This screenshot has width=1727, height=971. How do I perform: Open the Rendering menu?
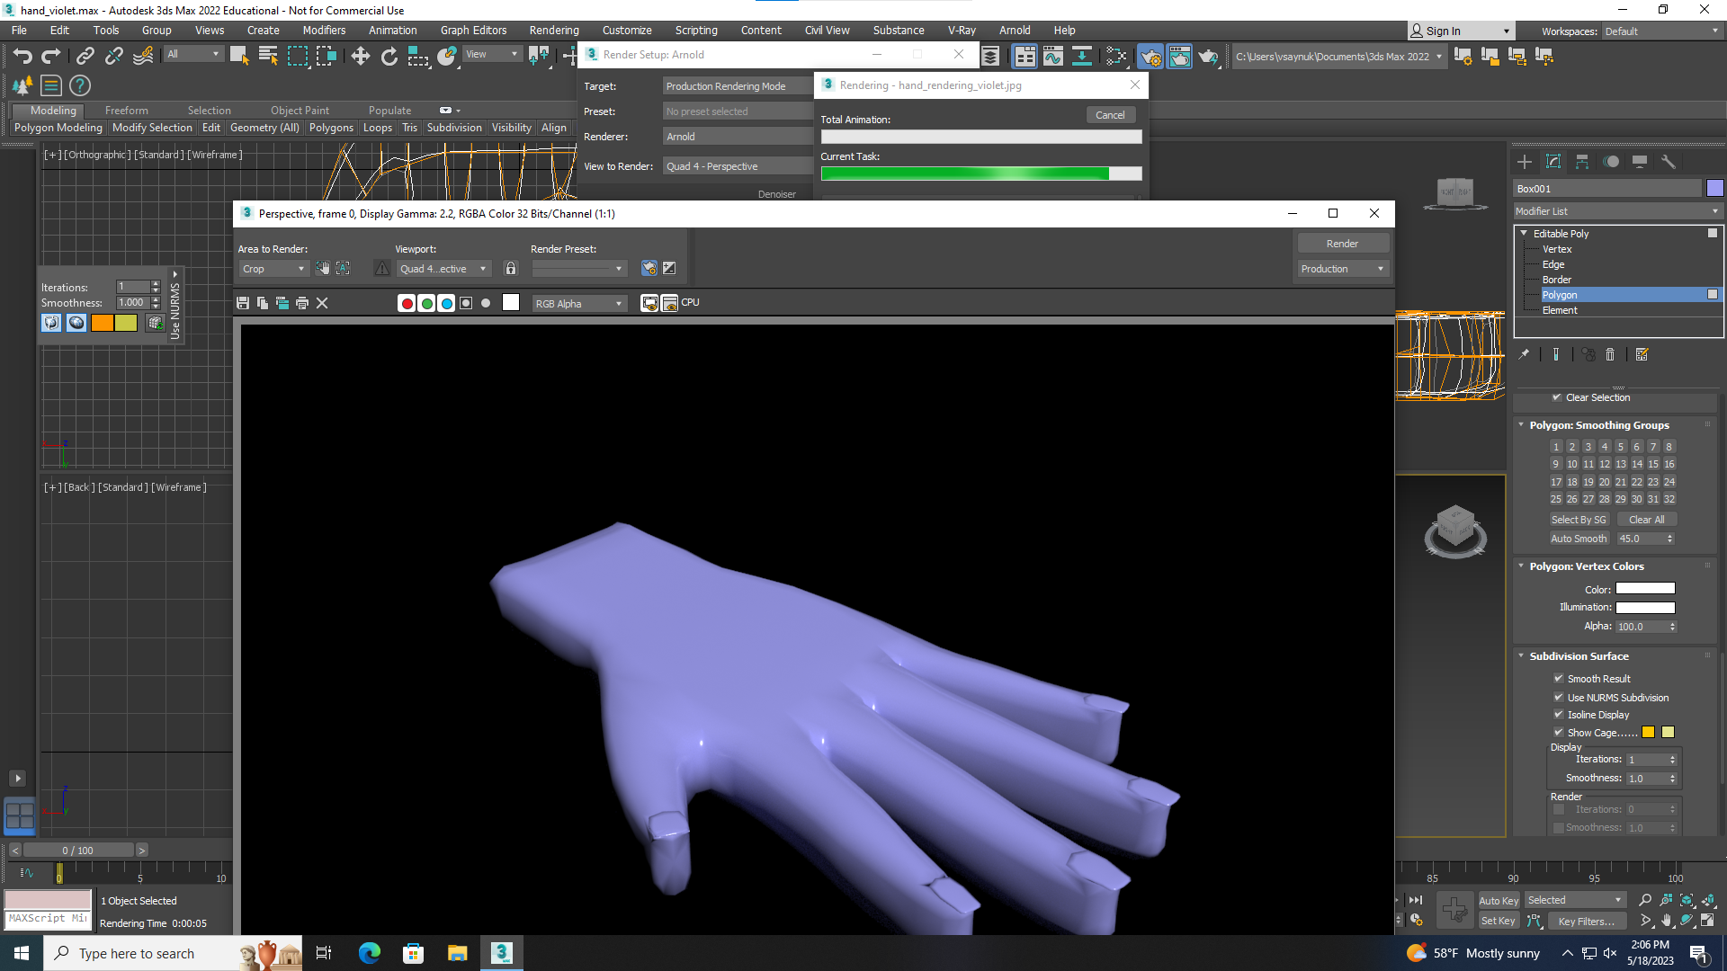coord(553,30)
